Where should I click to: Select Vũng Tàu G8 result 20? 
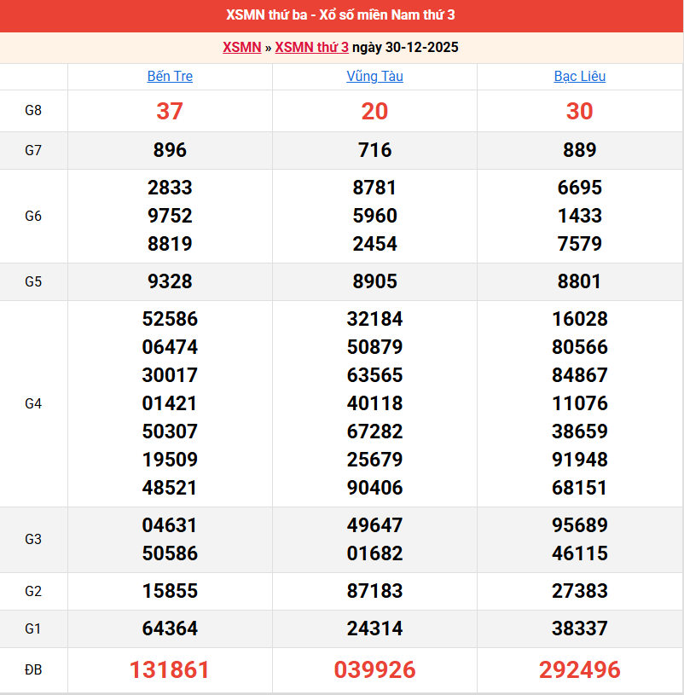pyautogui.click(x=374, y=112)
